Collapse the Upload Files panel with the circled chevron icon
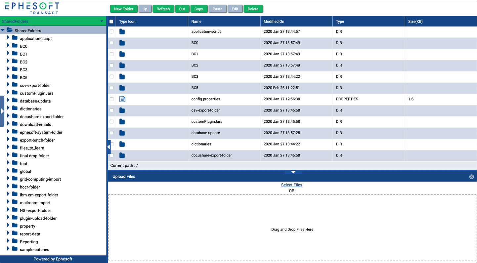This screenshot has width=477, height=263. click(x=471, y=177)
